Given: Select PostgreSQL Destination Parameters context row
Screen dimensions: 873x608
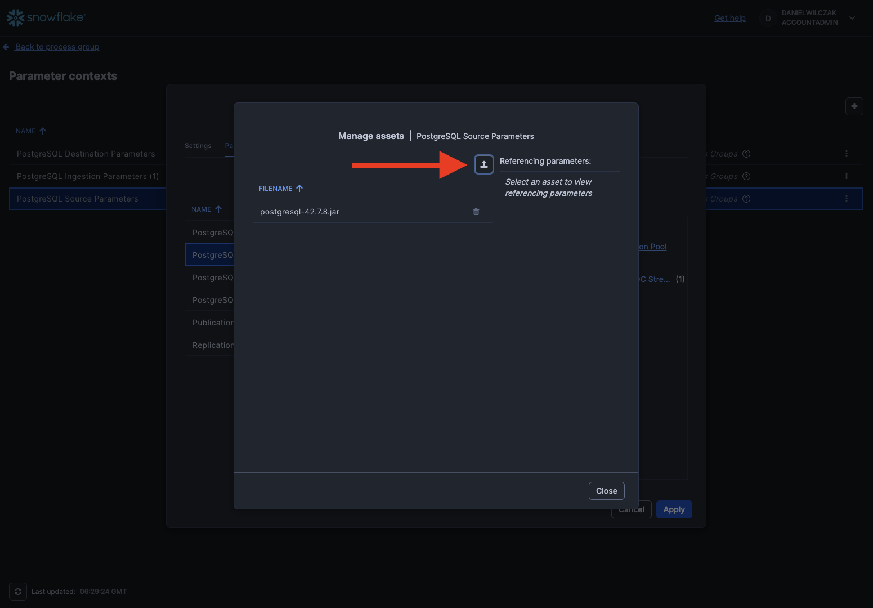Looking at the screenshot, I should tap(86, 154).
